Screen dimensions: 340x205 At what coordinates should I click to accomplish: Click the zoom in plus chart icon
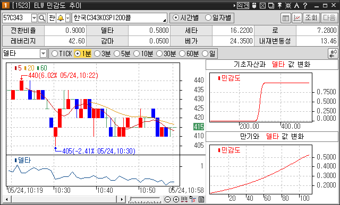[x=176, y=199]
